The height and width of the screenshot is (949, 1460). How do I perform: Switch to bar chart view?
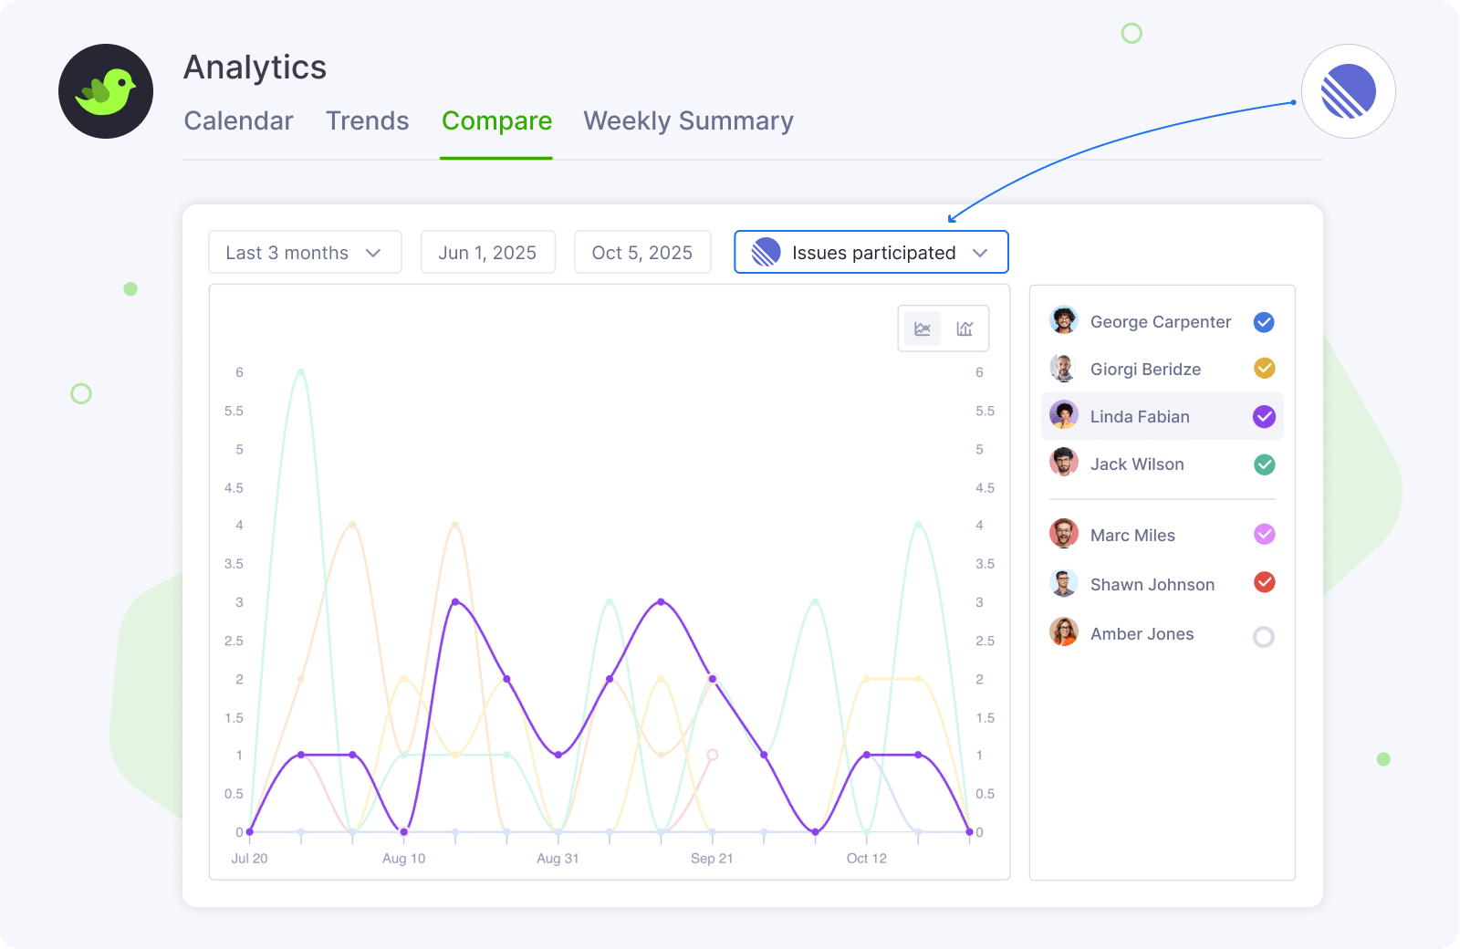tap(965, 328)
